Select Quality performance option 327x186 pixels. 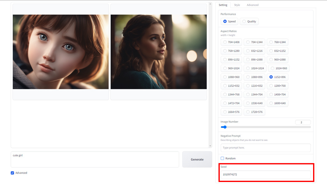click(x=249, y=22)
